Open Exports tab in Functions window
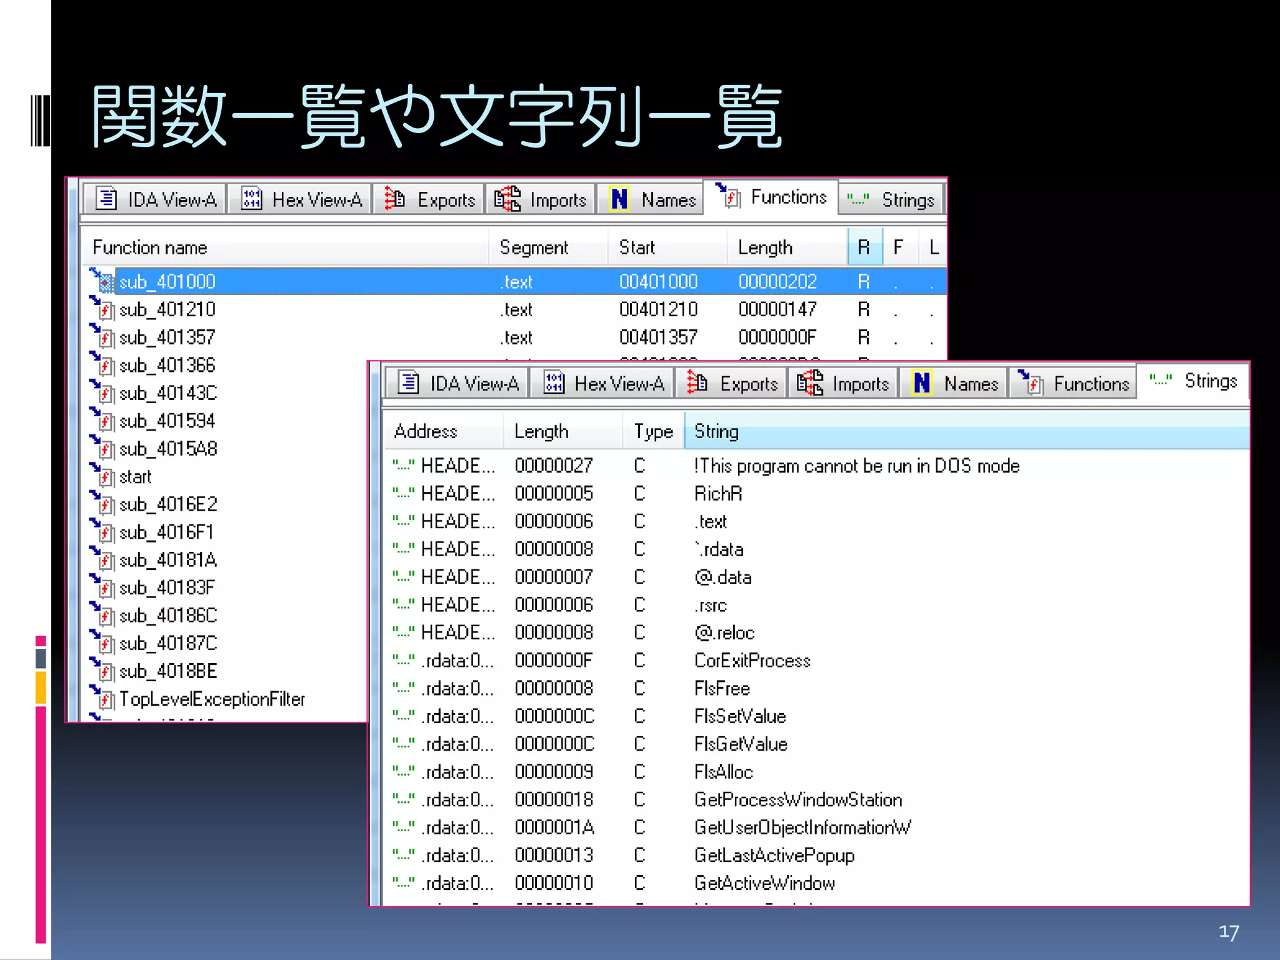 429,199
